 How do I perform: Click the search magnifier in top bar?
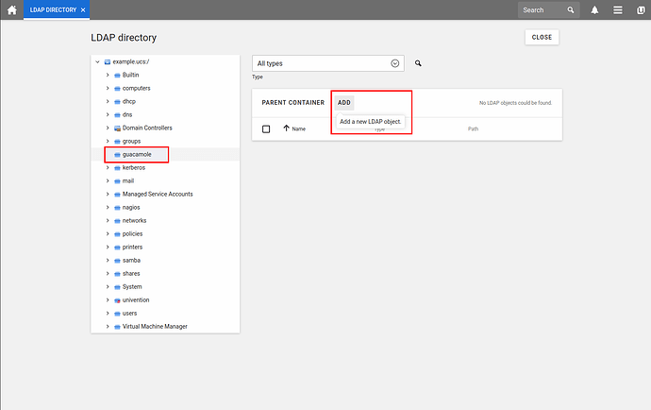[571, 10]
